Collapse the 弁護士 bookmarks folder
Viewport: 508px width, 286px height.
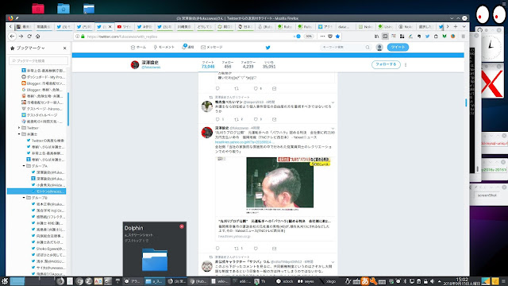(x=19, y=134)
